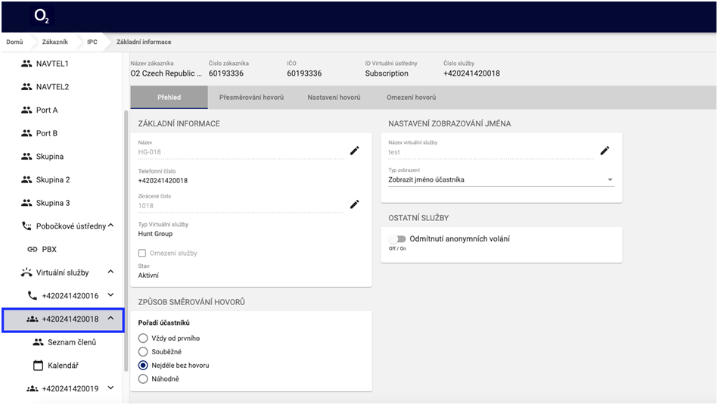Open the Typ zobrazení dropdown
718x405 pixels.
(501, 180)
